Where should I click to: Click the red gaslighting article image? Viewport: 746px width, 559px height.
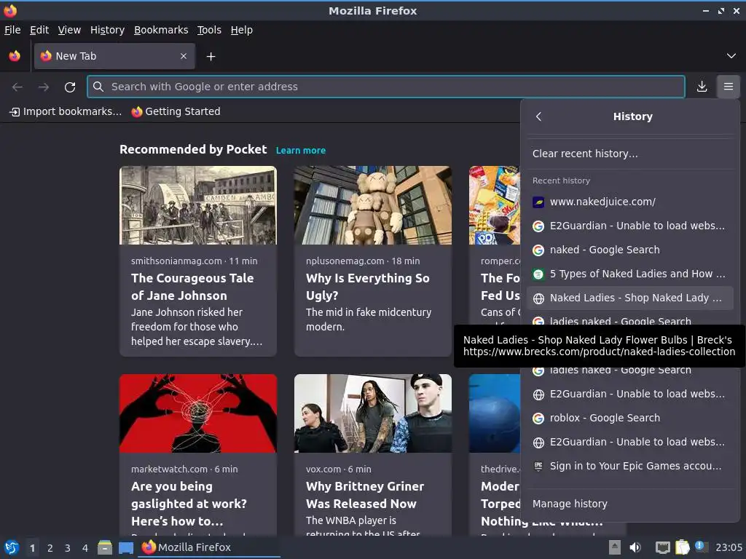point(198,413)
